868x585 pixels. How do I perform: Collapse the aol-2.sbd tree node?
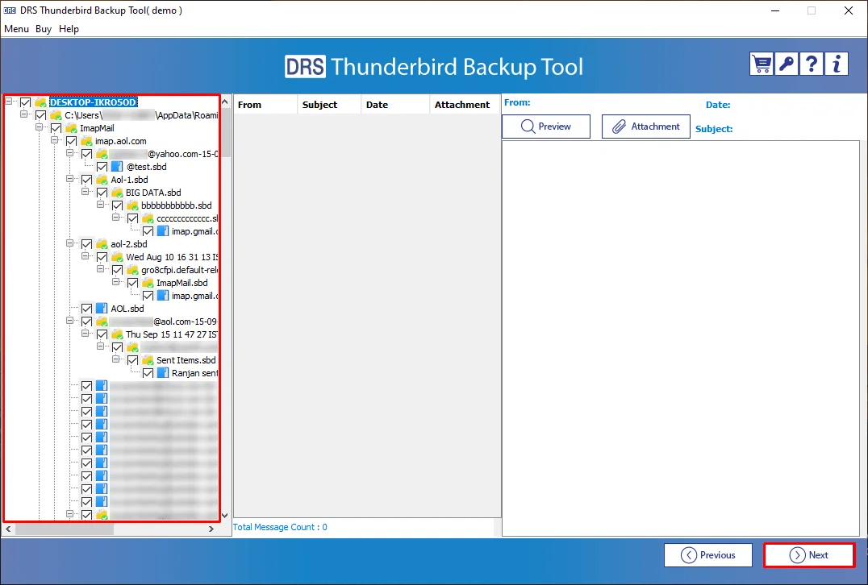point(69,243)
